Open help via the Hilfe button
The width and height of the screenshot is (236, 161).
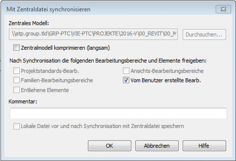[x=204, y=146]
